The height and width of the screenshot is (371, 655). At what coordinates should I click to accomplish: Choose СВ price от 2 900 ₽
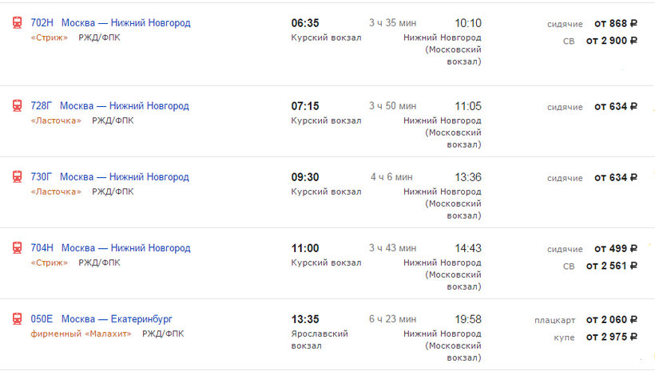point(612,41)
